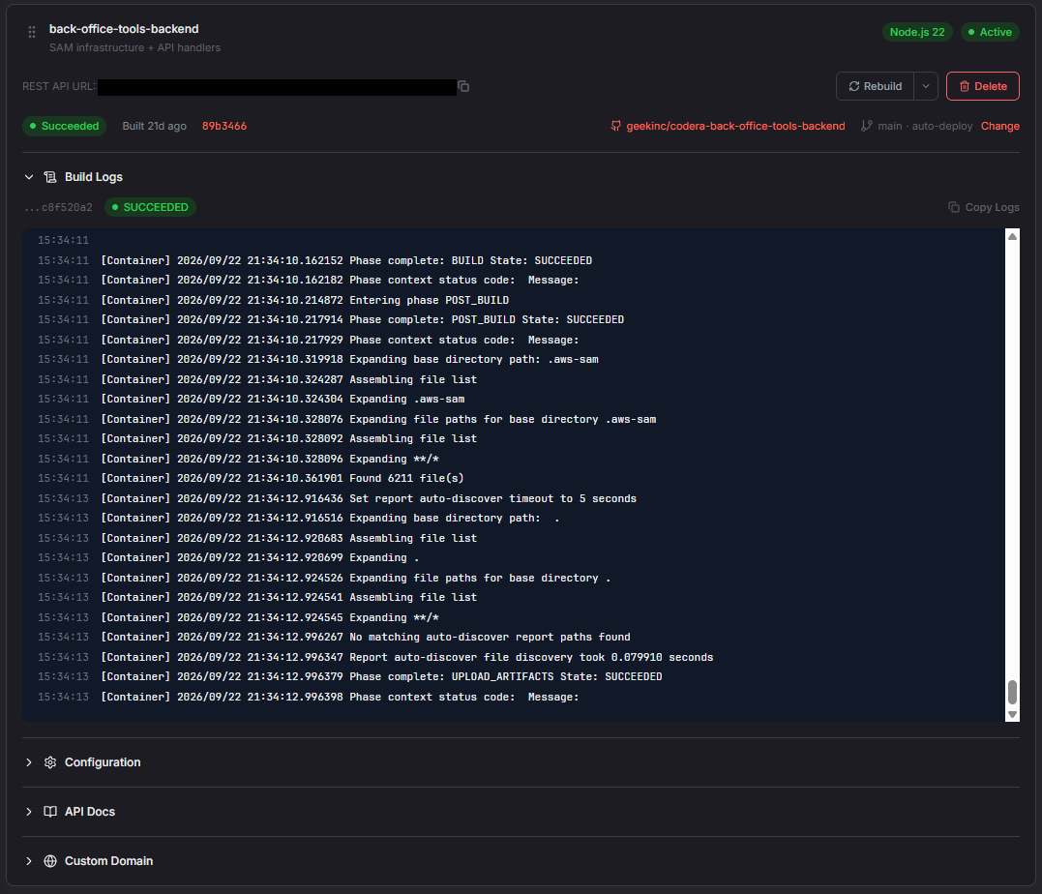Click the API Docs book icon
The width and height of the screenshot is (1042, 894).
tap(50, 812)
